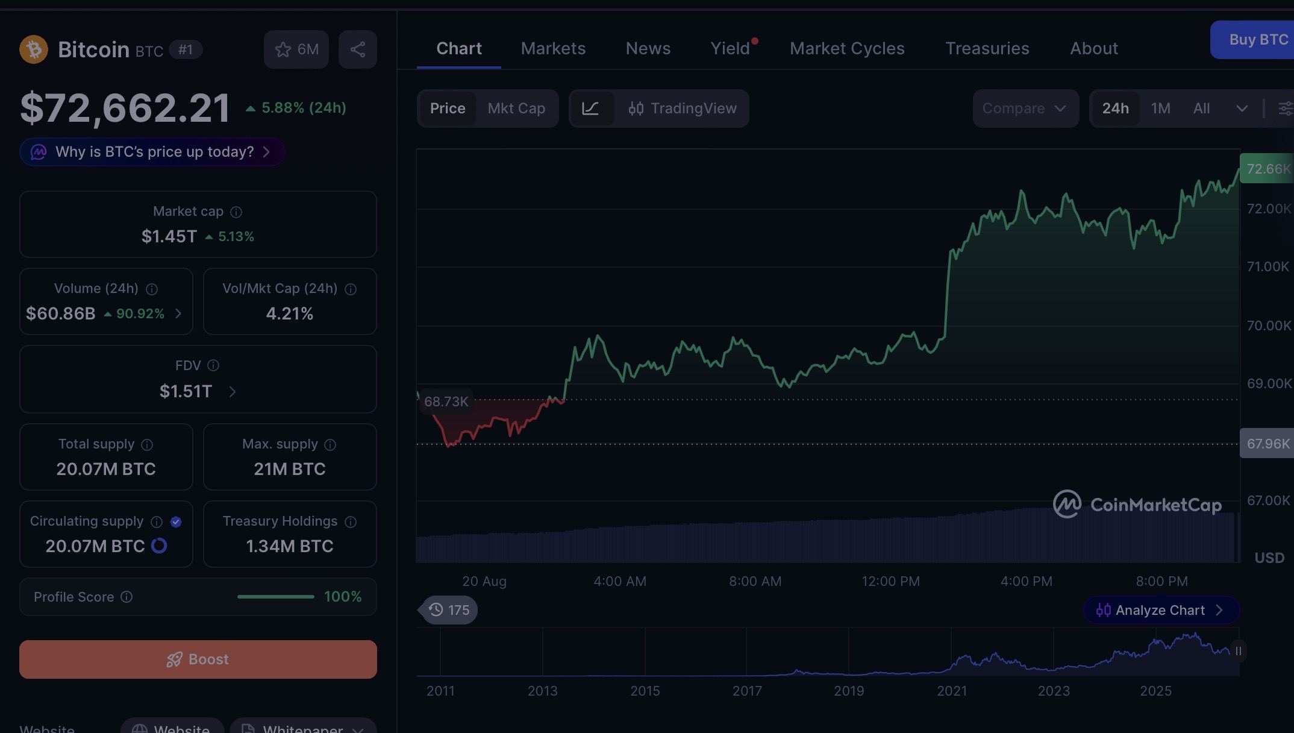Click the 4.21% Vol/Mkt Cap value
The height and width of the screenshot is (733, 1294).
point(290,313)
